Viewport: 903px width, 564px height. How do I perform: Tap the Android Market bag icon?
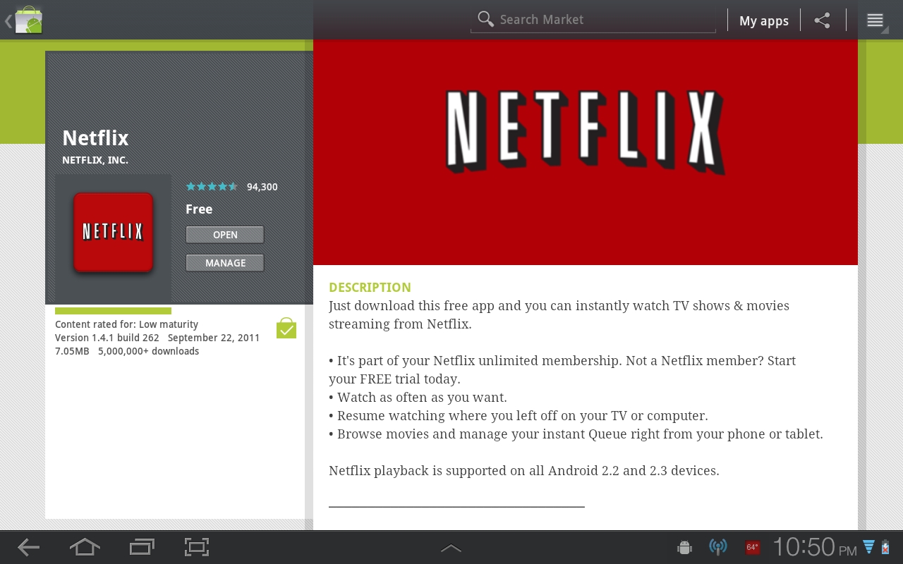pyautogui.click(x=28, y=20)
